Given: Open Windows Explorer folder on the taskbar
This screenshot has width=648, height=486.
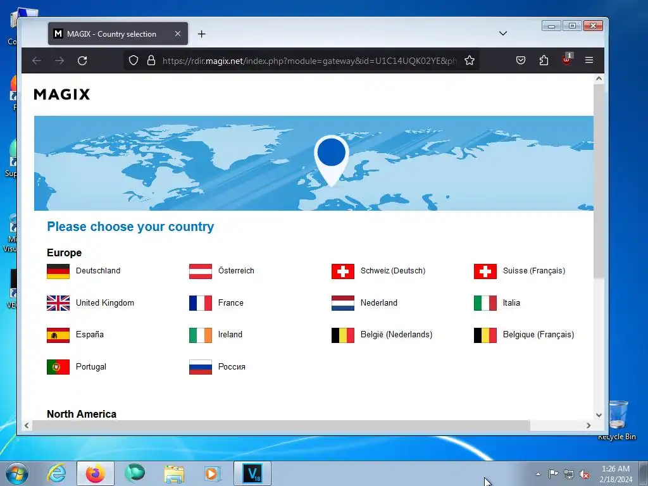Looking at the screenshot, I should click(x=174, y=473).
